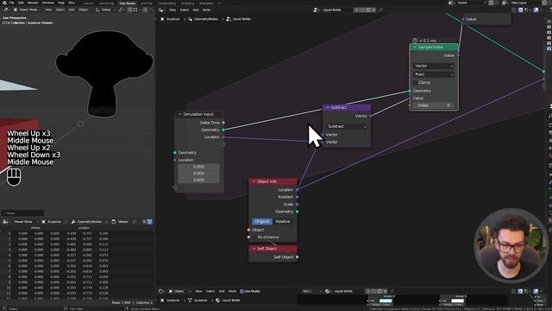The image size is (552, 311).
Task: Switch to the Geo Nodes workspace tab
Action: pyautogui.click(x=128, y=3)
